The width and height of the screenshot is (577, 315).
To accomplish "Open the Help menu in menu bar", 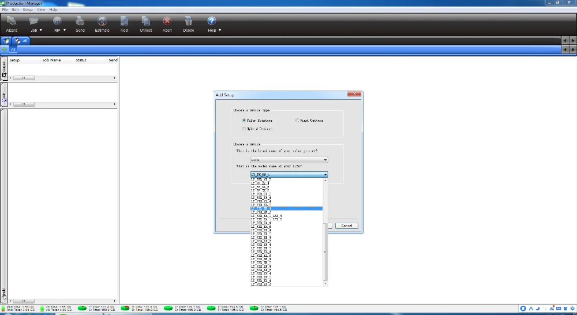I will coord(53,10).
